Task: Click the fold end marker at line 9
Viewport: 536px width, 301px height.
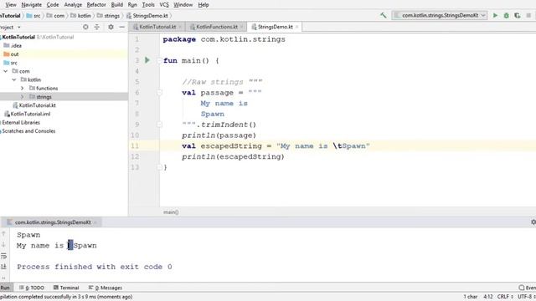Action: [x=159, y=125]
